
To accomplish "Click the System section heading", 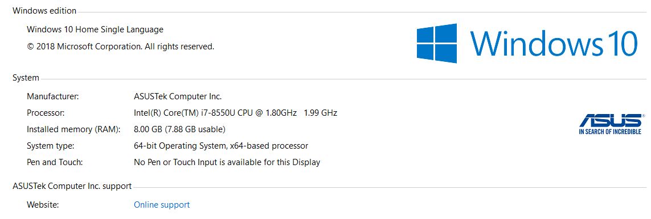I will click(x=26, y=78).
